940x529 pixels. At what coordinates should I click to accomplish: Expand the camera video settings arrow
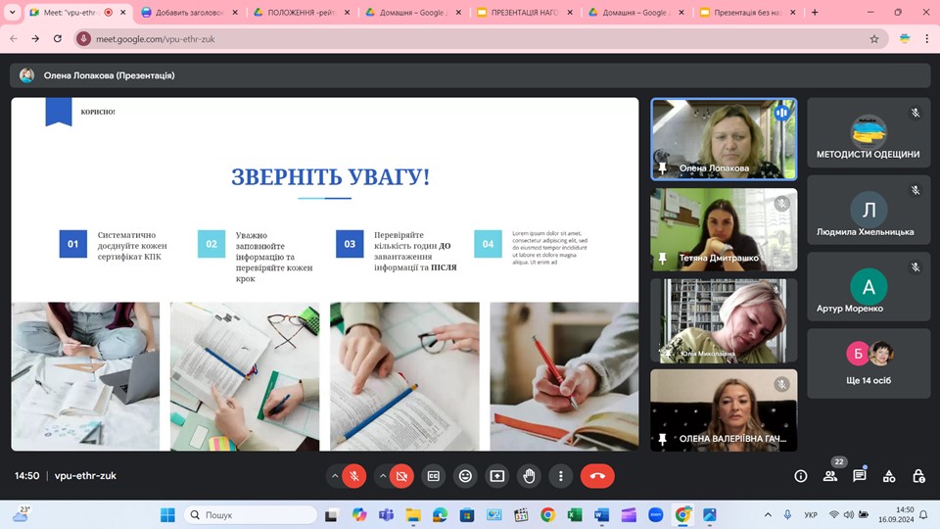381,476
